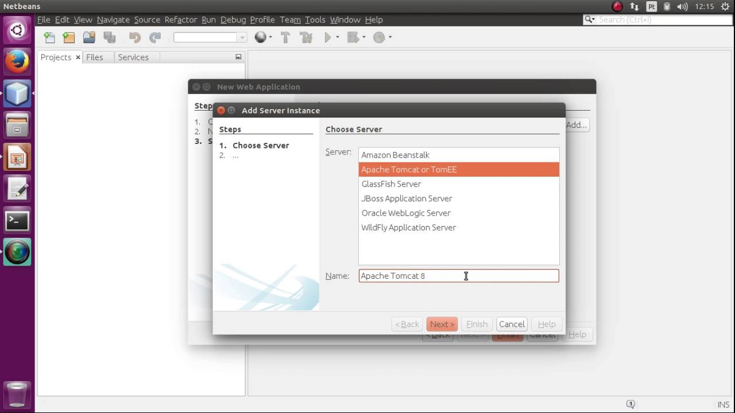Select WildFly Application Server entry
The image size is (735, 413).
coord(459,228)
